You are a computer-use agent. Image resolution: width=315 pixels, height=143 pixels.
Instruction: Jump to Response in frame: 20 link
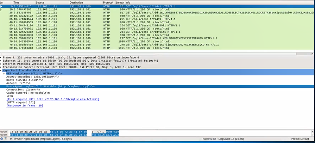tap(25, 106)
